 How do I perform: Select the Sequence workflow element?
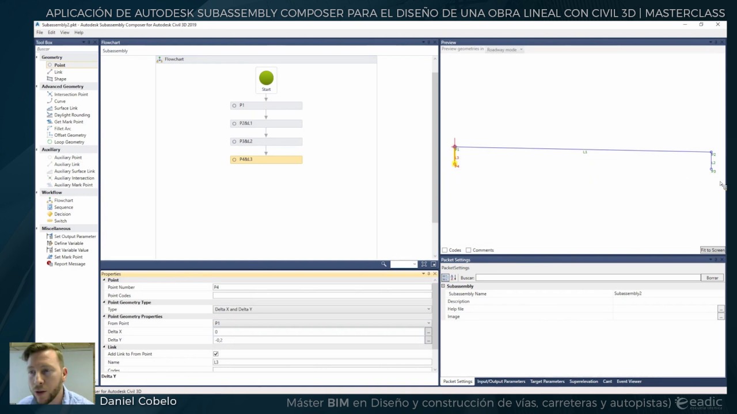tap(63, 207)
